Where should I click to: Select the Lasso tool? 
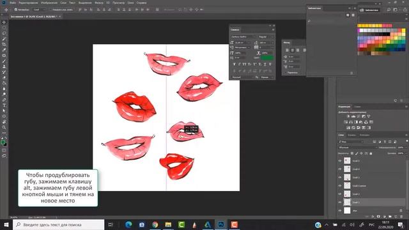(x=4, y=33)
